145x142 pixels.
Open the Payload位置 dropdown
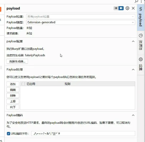tap(81, 17)
